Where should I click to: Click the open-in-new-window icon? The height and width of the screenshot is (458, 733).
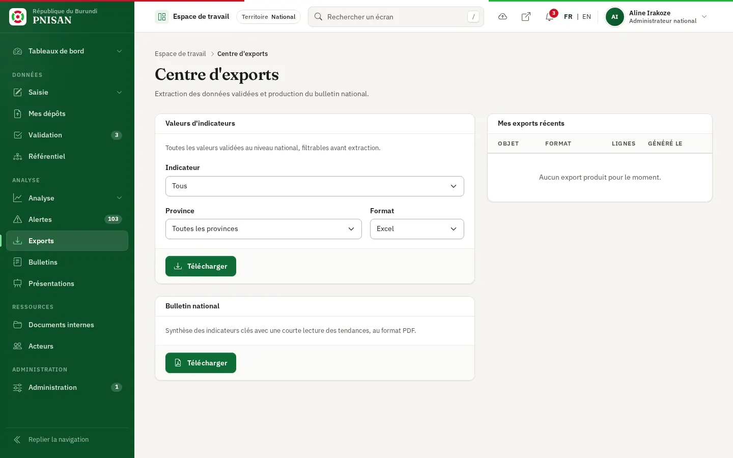coord(526,17)
